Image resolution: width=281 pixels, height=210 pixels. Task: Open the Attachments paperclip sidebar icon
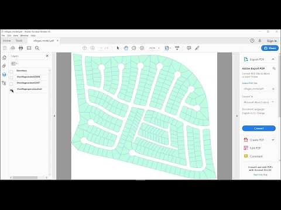pyautogui.click(x=4, y=66)
